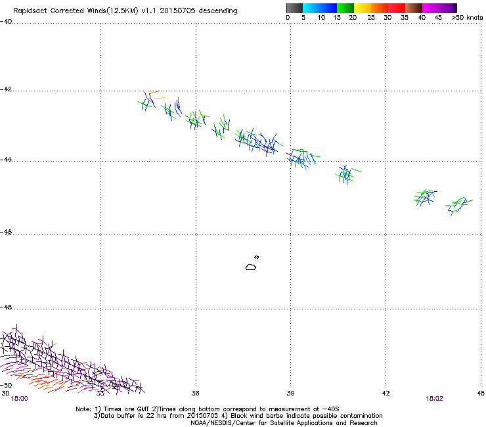Click the purple '18:02' swath time
Image resolution: width=486 pixels, height=427 pixels.
tap(434, 399)
